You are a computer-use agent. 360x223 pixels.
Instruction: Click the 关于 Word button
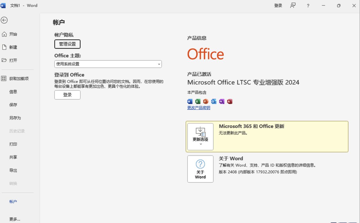(200, 169)
